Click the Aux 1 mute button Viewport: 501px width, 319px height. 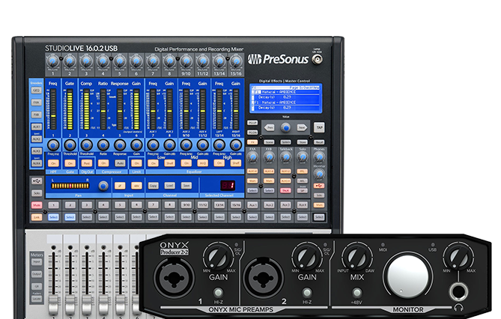[252, 205]
